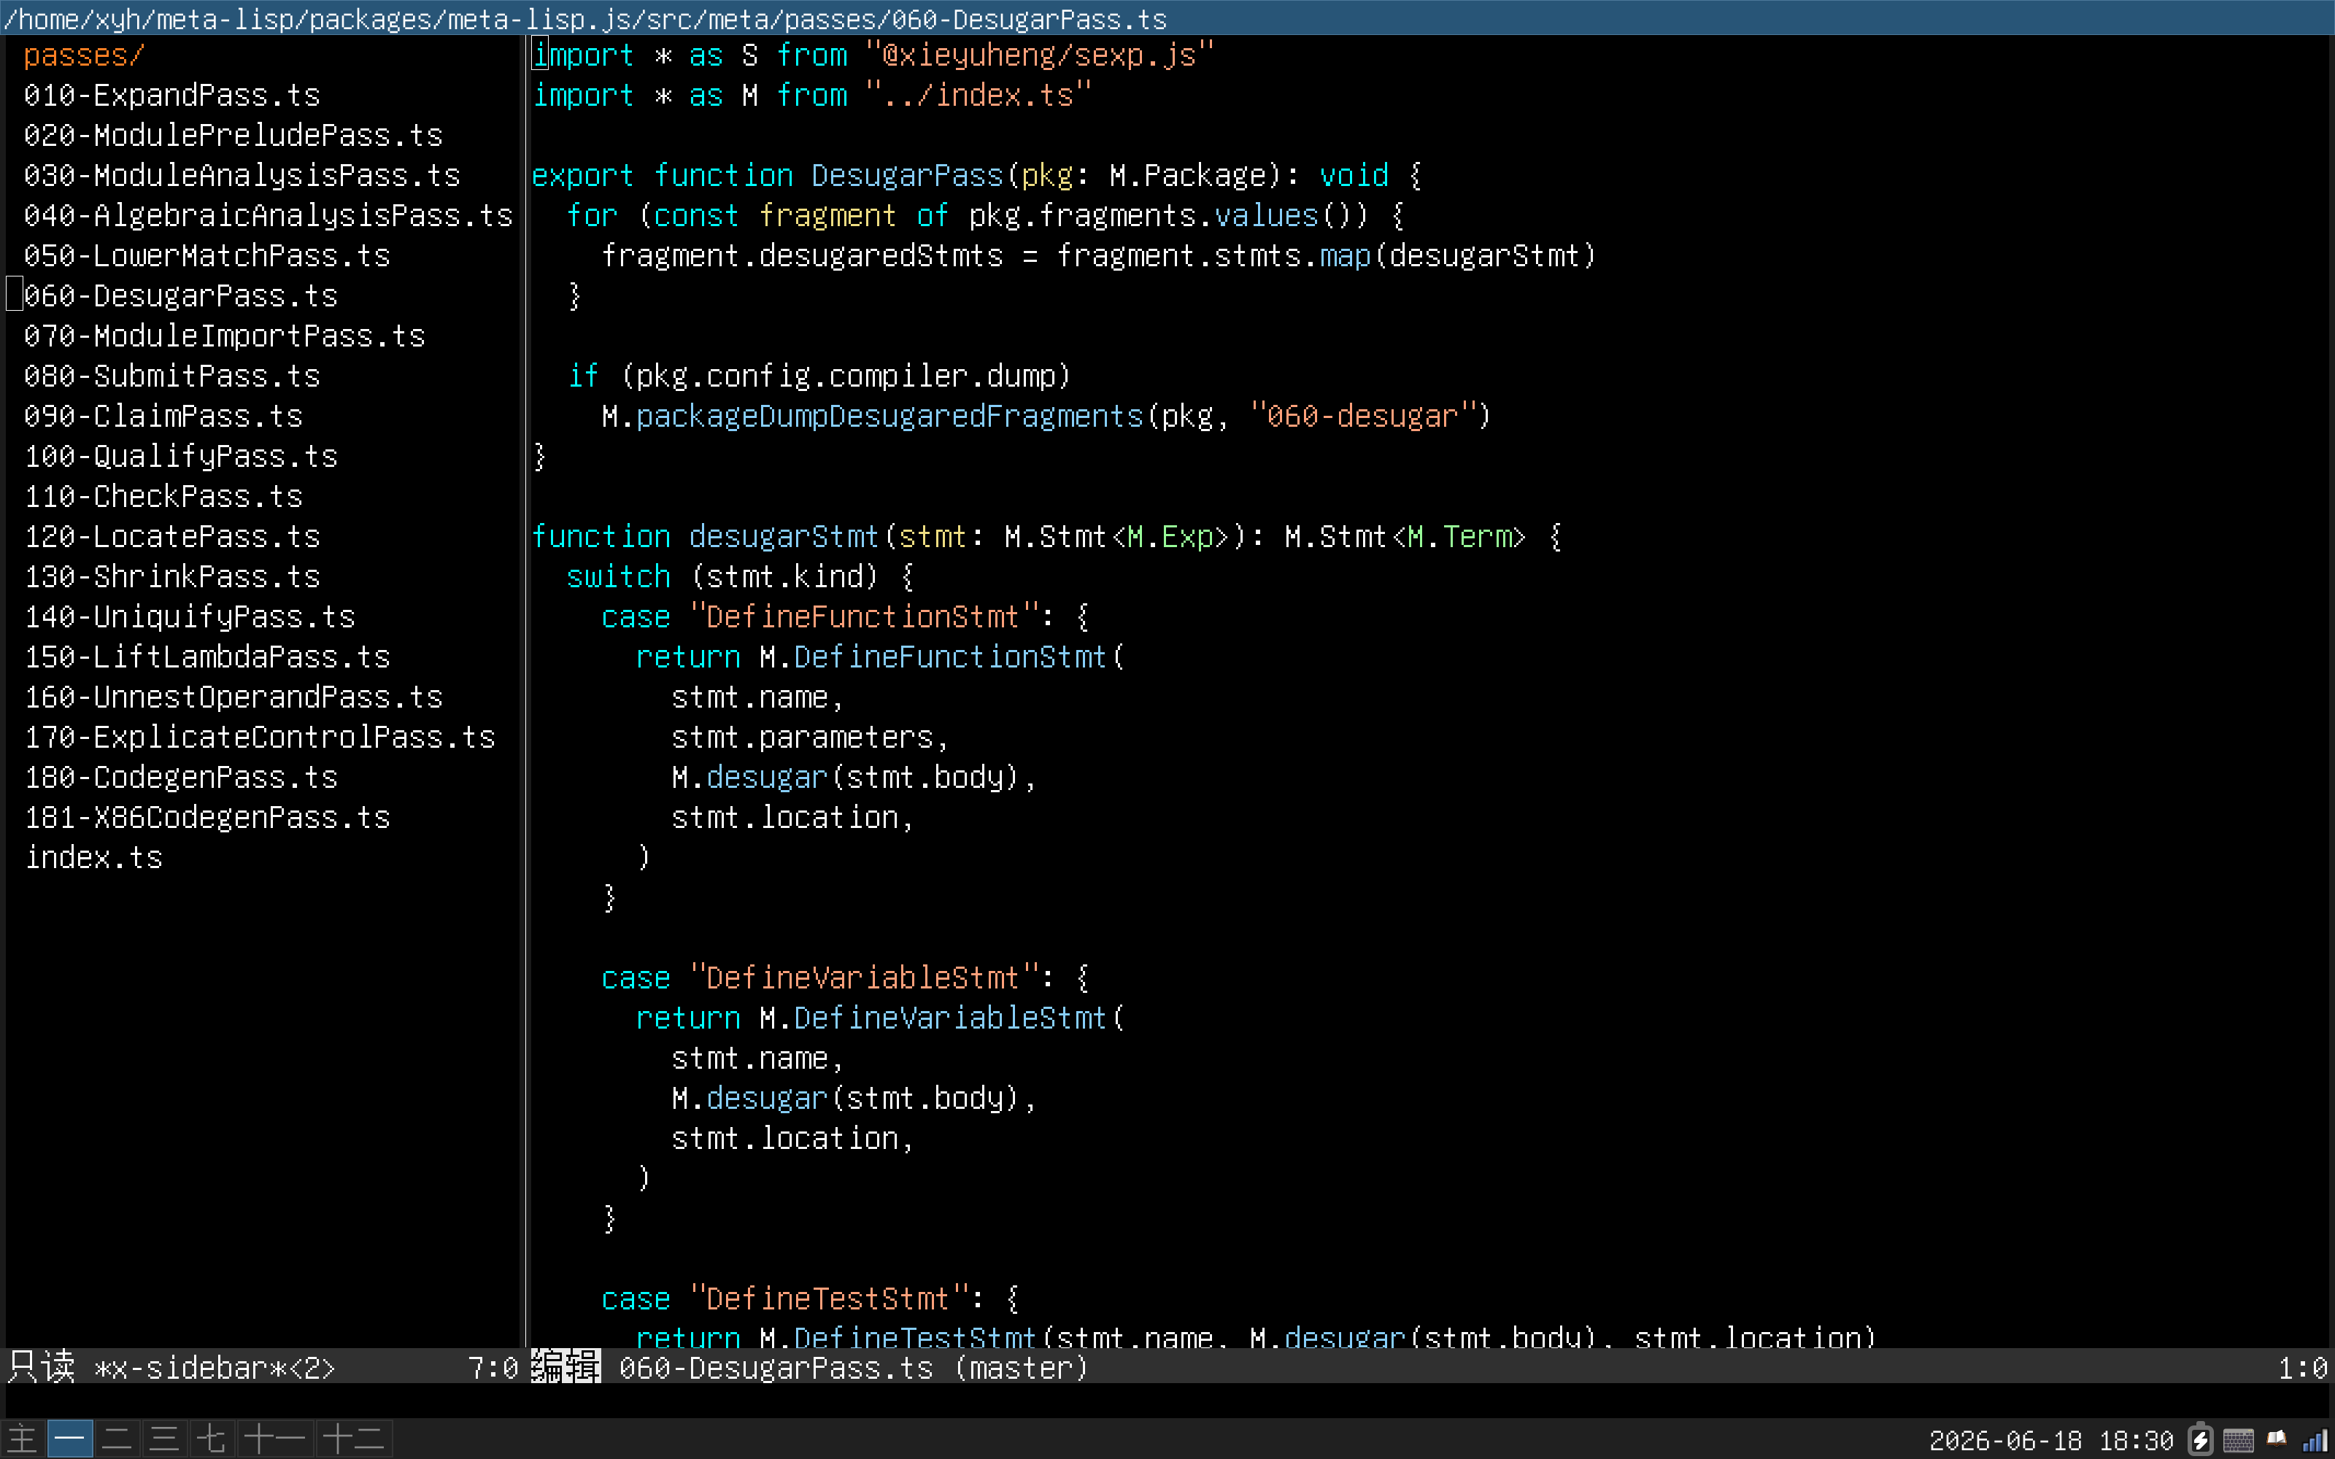Open 070-ModuleImportPass.ts in the sidebar
Screen dimensions: 2335x1459
(x=225, y=336)
